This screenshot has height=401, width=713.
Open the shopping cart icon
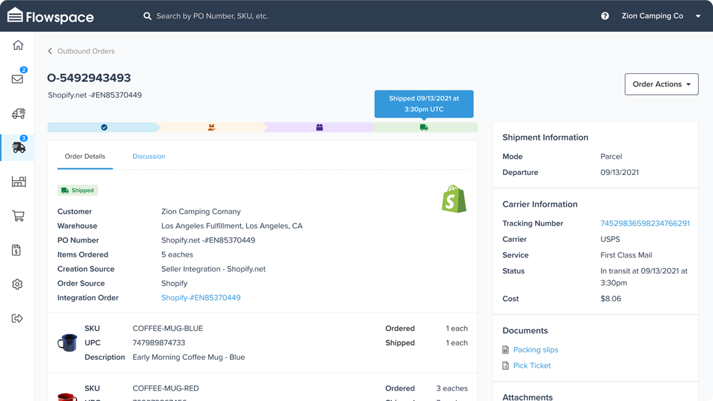click(18, 216)
